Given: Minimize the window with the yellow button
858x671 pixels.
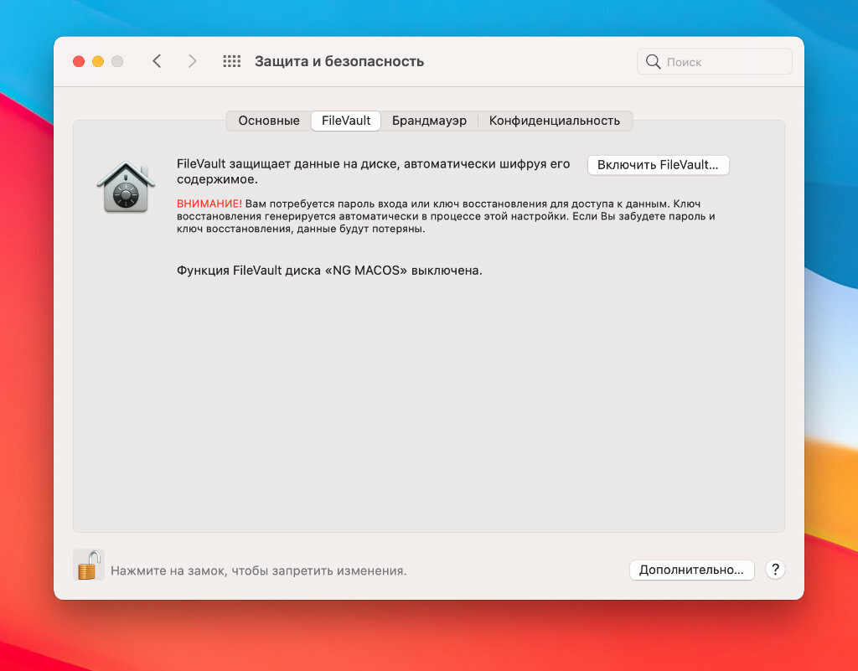Looking at the screenshot, I should tap(98, 61).
